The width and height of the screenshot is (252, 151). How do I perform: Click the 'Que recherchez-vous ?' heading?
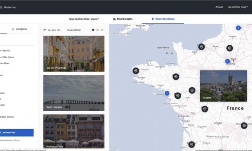(x=84, y=19)
